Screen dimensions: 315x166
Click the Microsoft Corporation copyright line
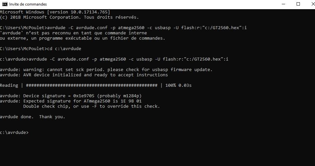[69, 17]
